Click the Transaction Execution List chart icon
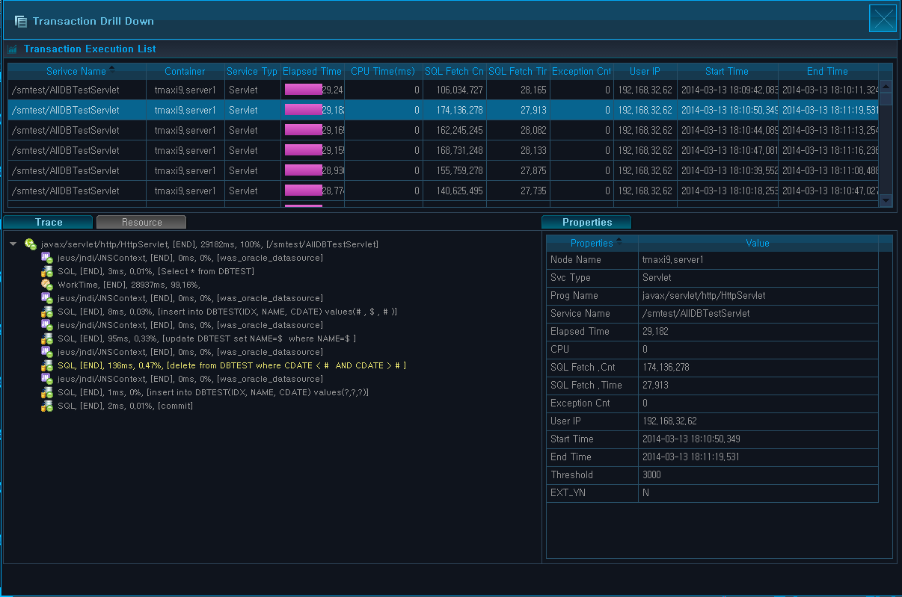This screenshot has width=902, height=597. tap(12, 49)
